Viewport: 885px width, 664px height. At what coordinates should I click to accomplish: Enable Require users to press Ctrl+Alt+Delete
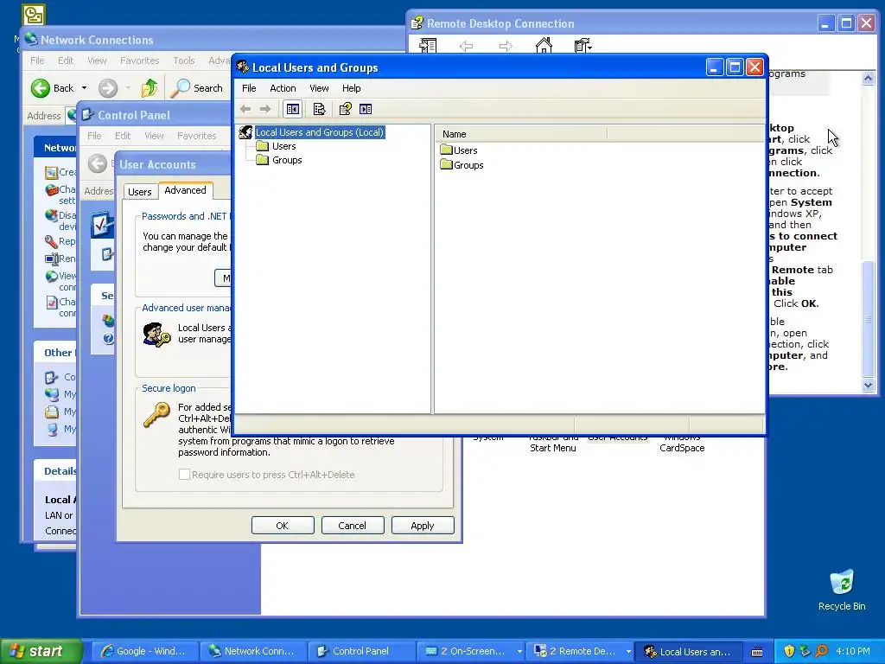tap(184, 475)
